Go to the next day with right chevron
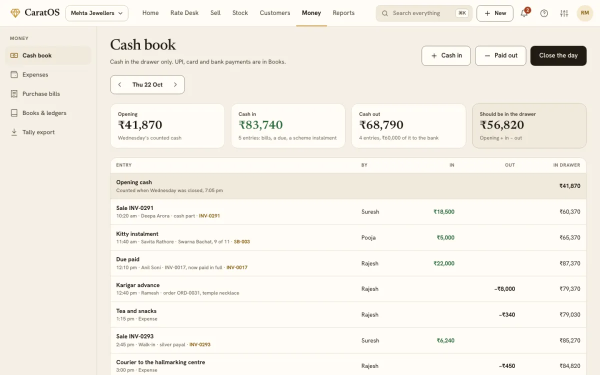This screenshot has width=600, height=375. (x=175, y=84)
